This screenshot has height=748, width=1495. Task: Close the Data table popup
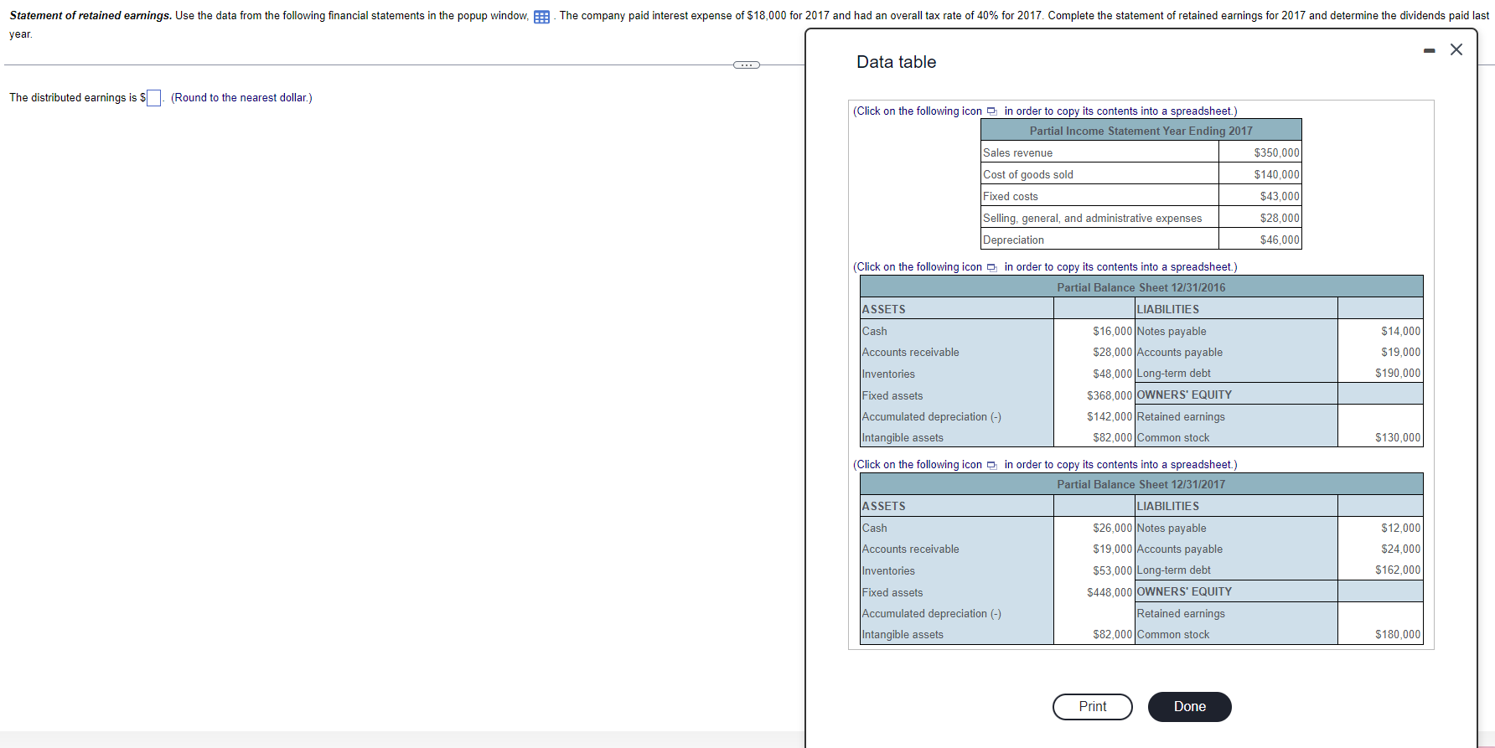click(1456, 49)
